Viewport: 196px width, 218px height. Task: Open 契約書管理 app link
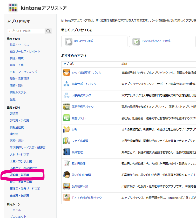(x=78, y=164)
